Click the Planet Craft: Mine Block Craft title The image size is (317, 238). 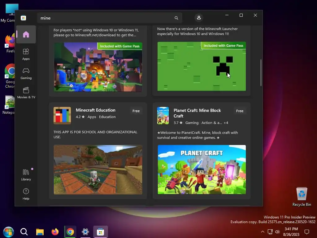(x=197, y=113)
